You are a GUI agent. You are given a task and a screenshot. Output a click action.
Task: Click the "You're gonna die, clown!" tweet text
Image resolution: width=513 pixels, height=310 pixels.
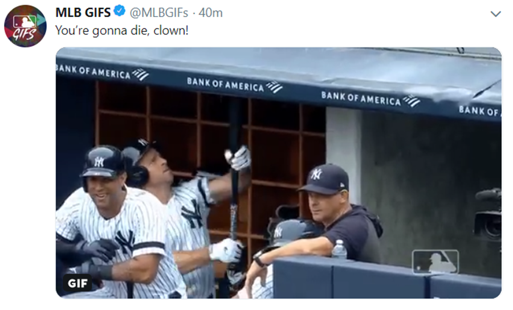click(122, 30)
